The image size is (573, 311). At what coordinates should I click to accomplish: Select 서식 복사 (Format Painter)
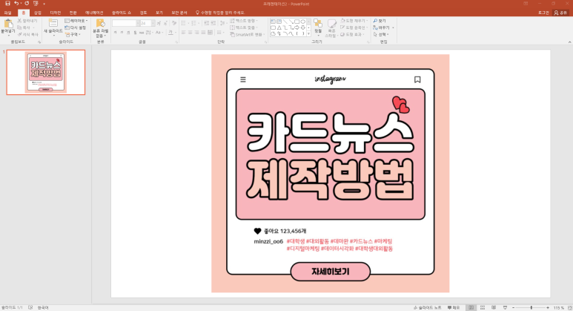(27, 34)
